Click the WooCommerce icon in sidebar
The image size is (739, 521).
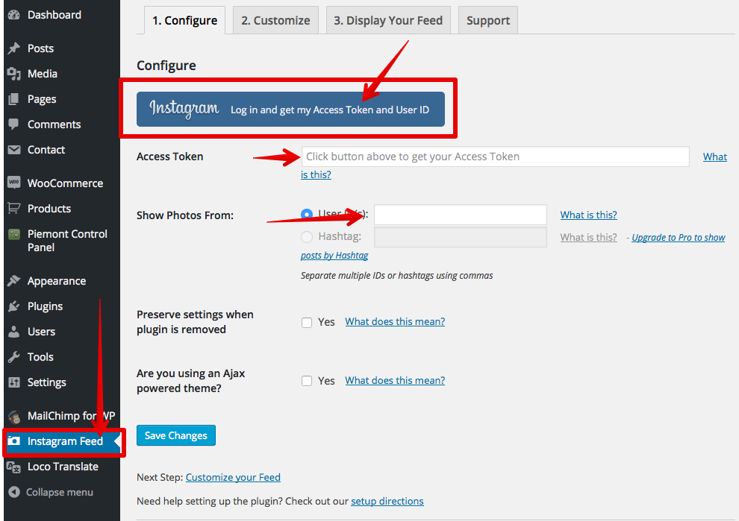click(13, 183)
